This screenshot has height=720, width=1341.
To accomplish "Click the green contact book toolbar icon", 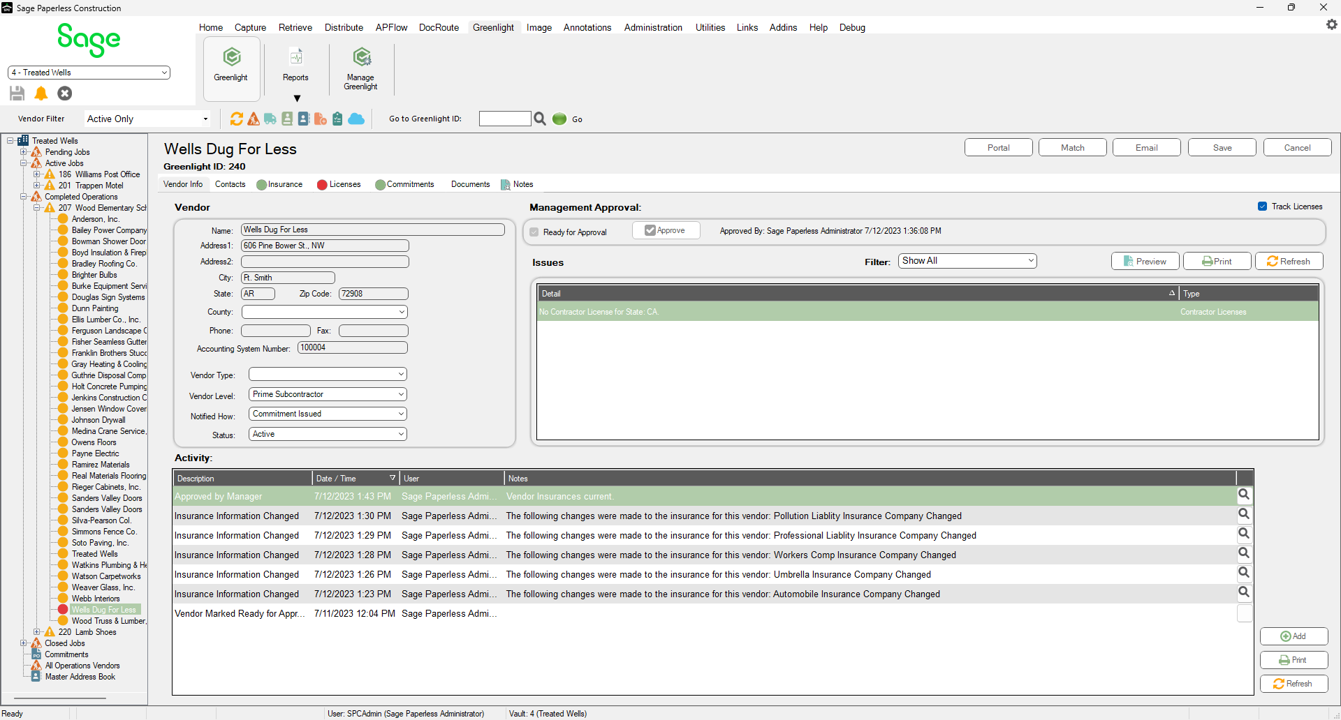I will [287, 119].
